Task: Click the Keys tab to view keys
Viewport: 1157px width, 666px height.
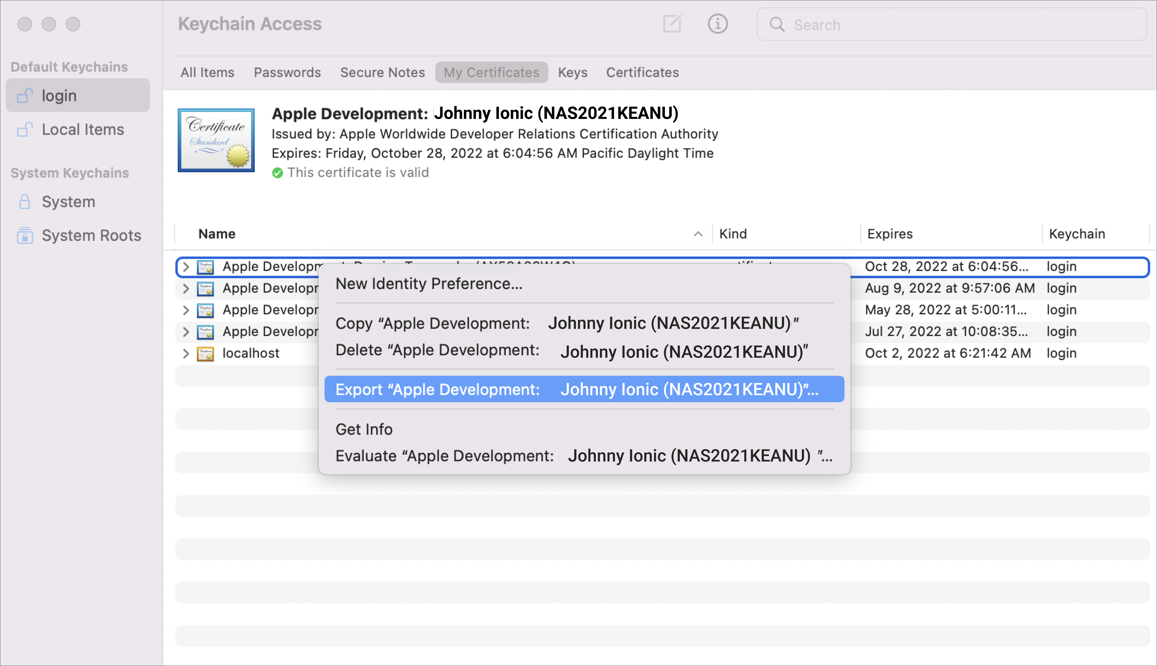Action: coord(573,72)
